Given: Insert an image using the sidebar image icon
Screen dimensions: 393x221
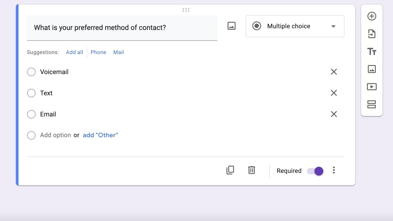Looking at the screenshot, I should click(x=372, y=69).
